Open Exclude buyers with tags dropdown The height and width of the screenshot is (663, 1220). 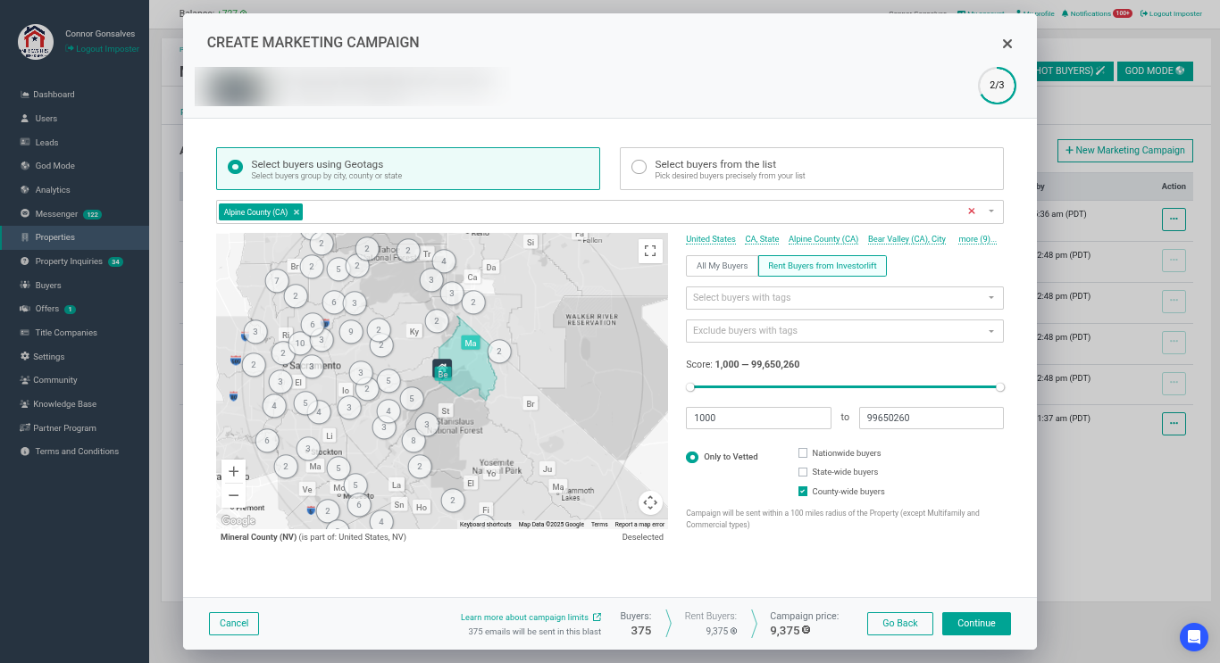[845, 331]
